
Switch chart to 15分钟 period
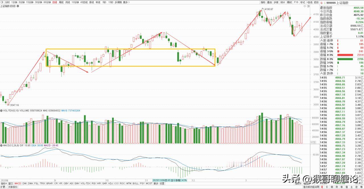pos(30,2)
